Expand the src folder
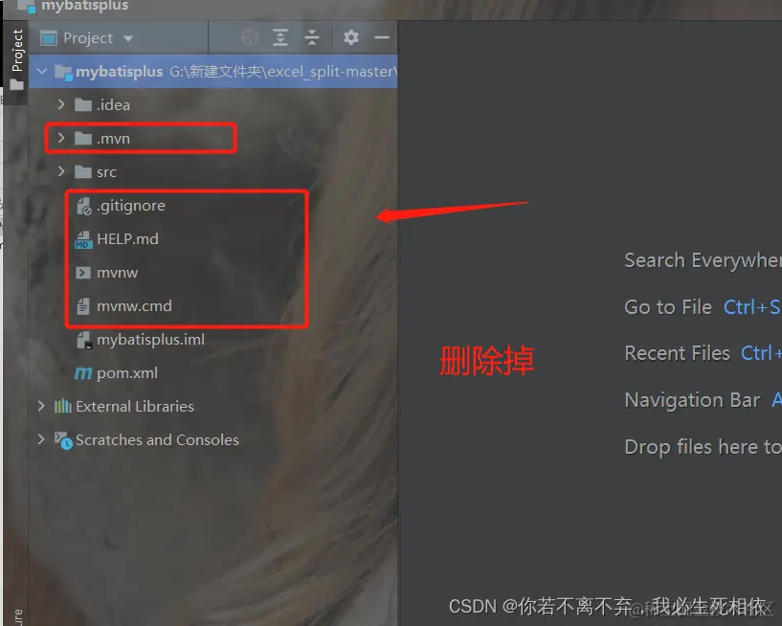 [x=61, y=171]
